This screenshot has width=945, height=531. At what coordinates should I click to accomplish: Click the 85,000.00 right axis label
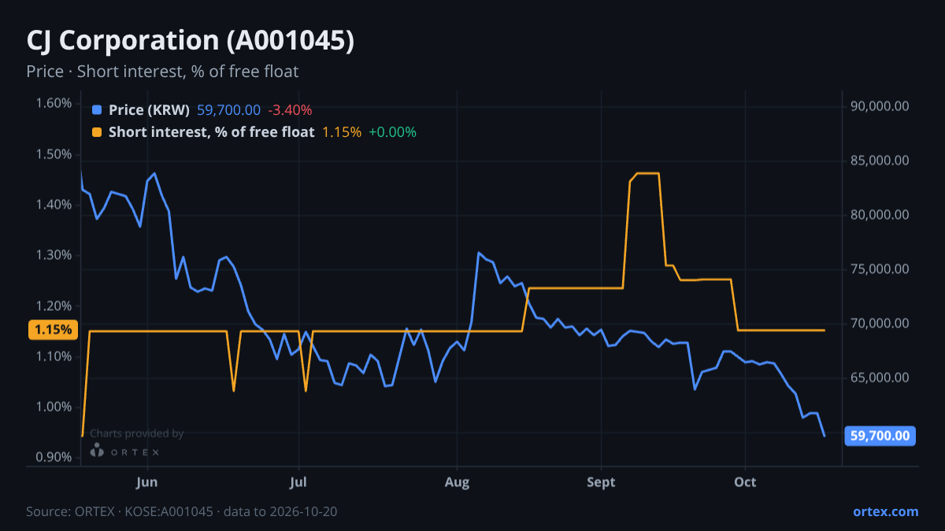click(880, 160)
